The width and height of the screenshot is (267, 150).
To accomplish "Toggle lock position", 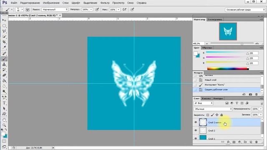I will pyautogui.click(x=217, y=115).
